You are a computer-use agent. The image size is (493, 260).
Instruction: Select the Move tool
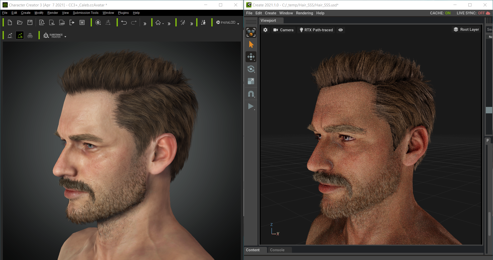251,57
